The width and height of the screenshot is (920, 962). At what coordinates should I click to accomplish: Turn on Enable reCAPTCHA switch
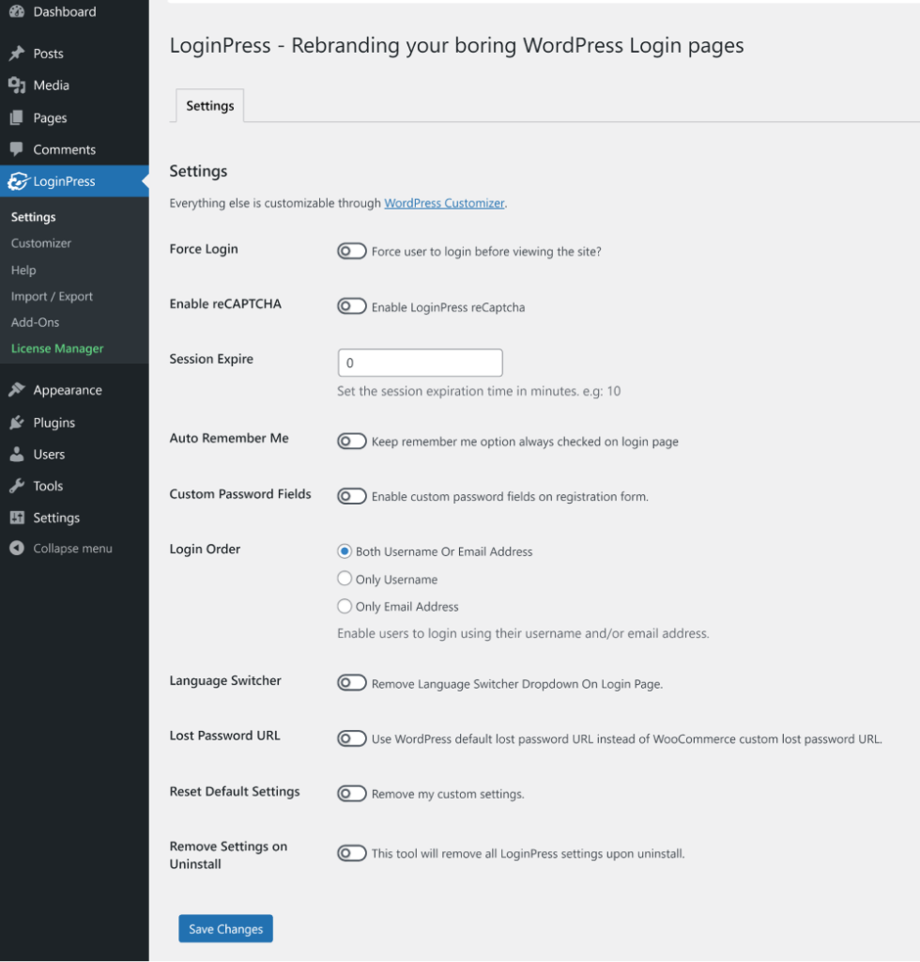coord(352,306)
